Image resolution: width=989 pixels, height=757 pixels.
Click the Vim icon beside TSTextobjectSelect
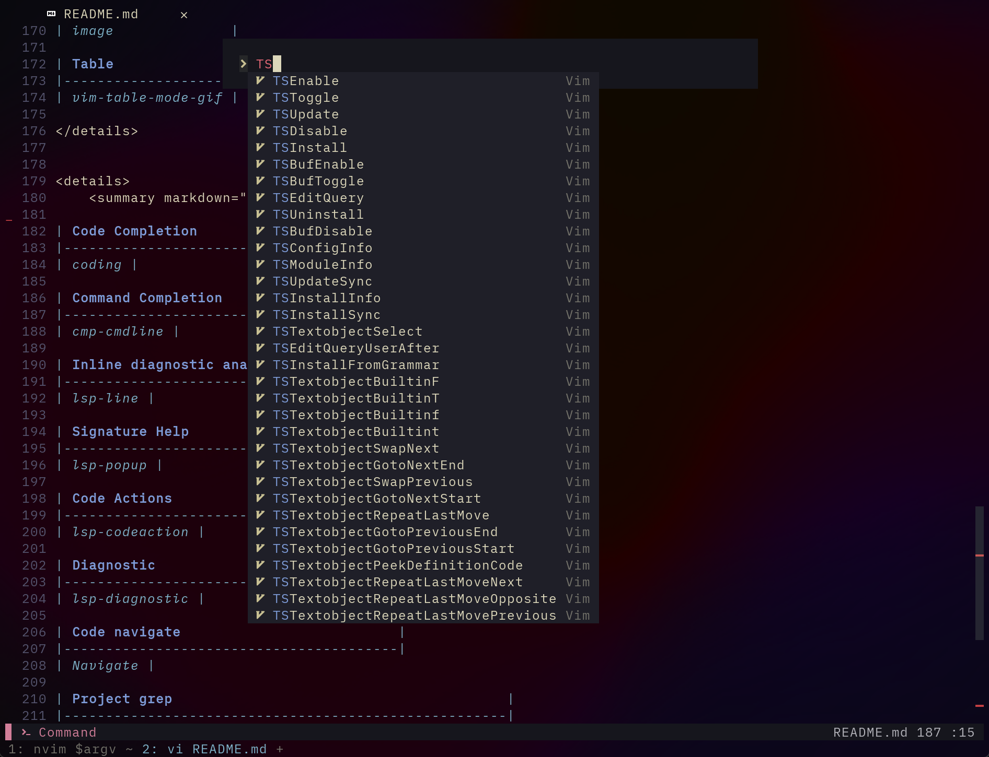(x=260, y=331)
